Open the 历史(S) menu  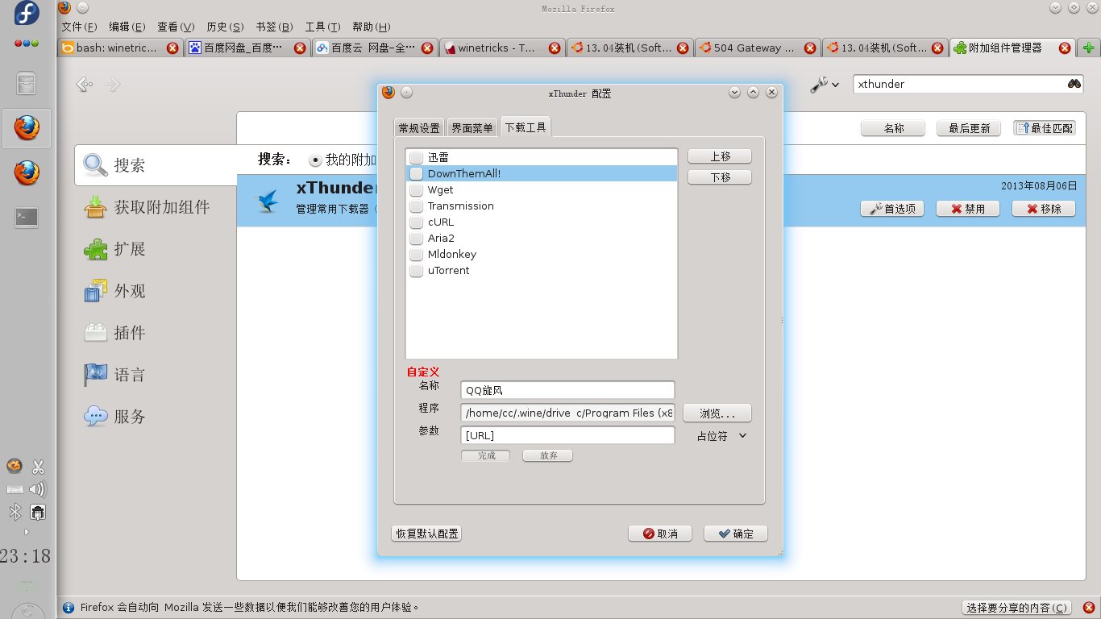(x=225, y=27)
